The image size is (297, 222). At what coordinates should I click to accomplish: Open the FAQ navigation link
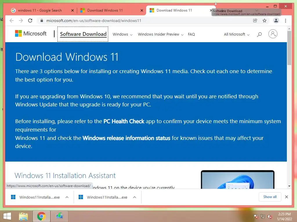pos(191,34)
